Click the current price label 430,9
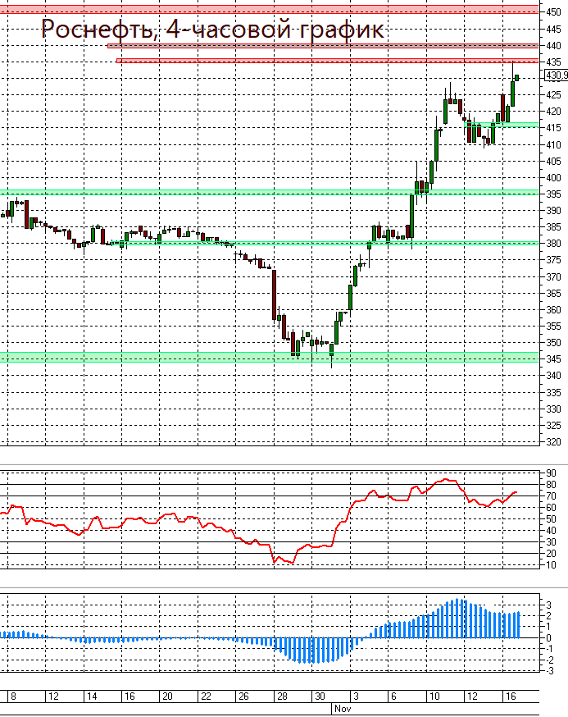The height and width of the screenshot is (717, 568). tap(557, 75)
